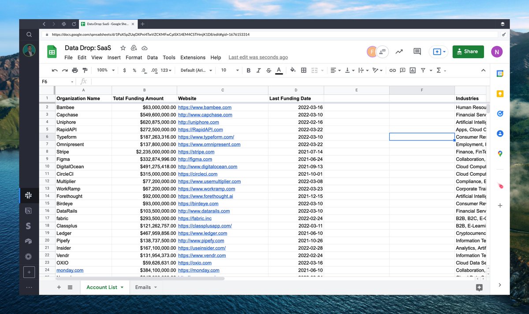Click the green Share button
Screen dimensions: 529x314
[x=468, y=52]
